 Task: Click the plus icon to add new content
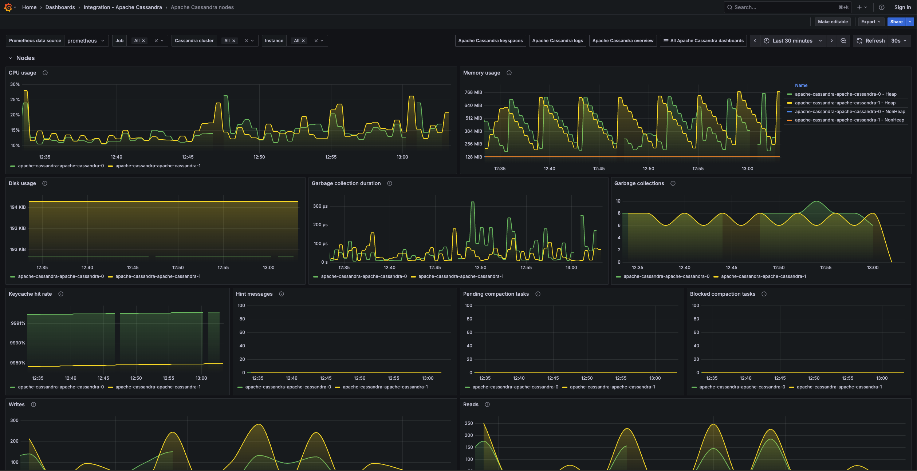click(x=860, y=7)
